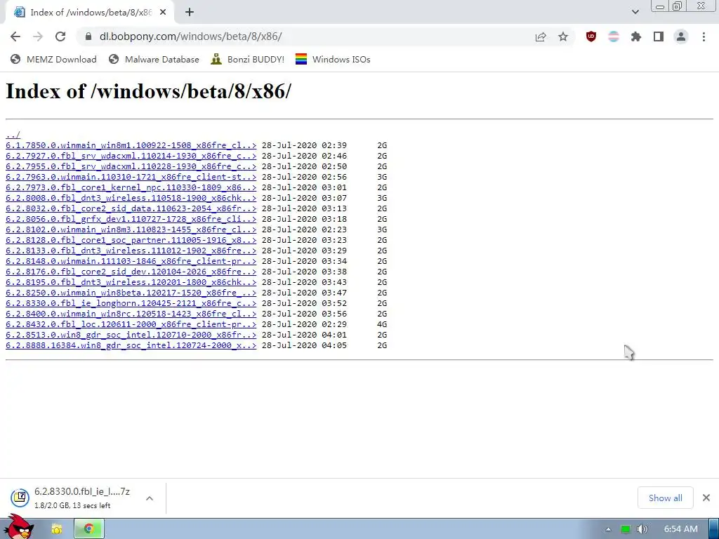Open Windows ISOs bookmark
The width and height of the screenshot is (719, 539).
click(333, 60)
